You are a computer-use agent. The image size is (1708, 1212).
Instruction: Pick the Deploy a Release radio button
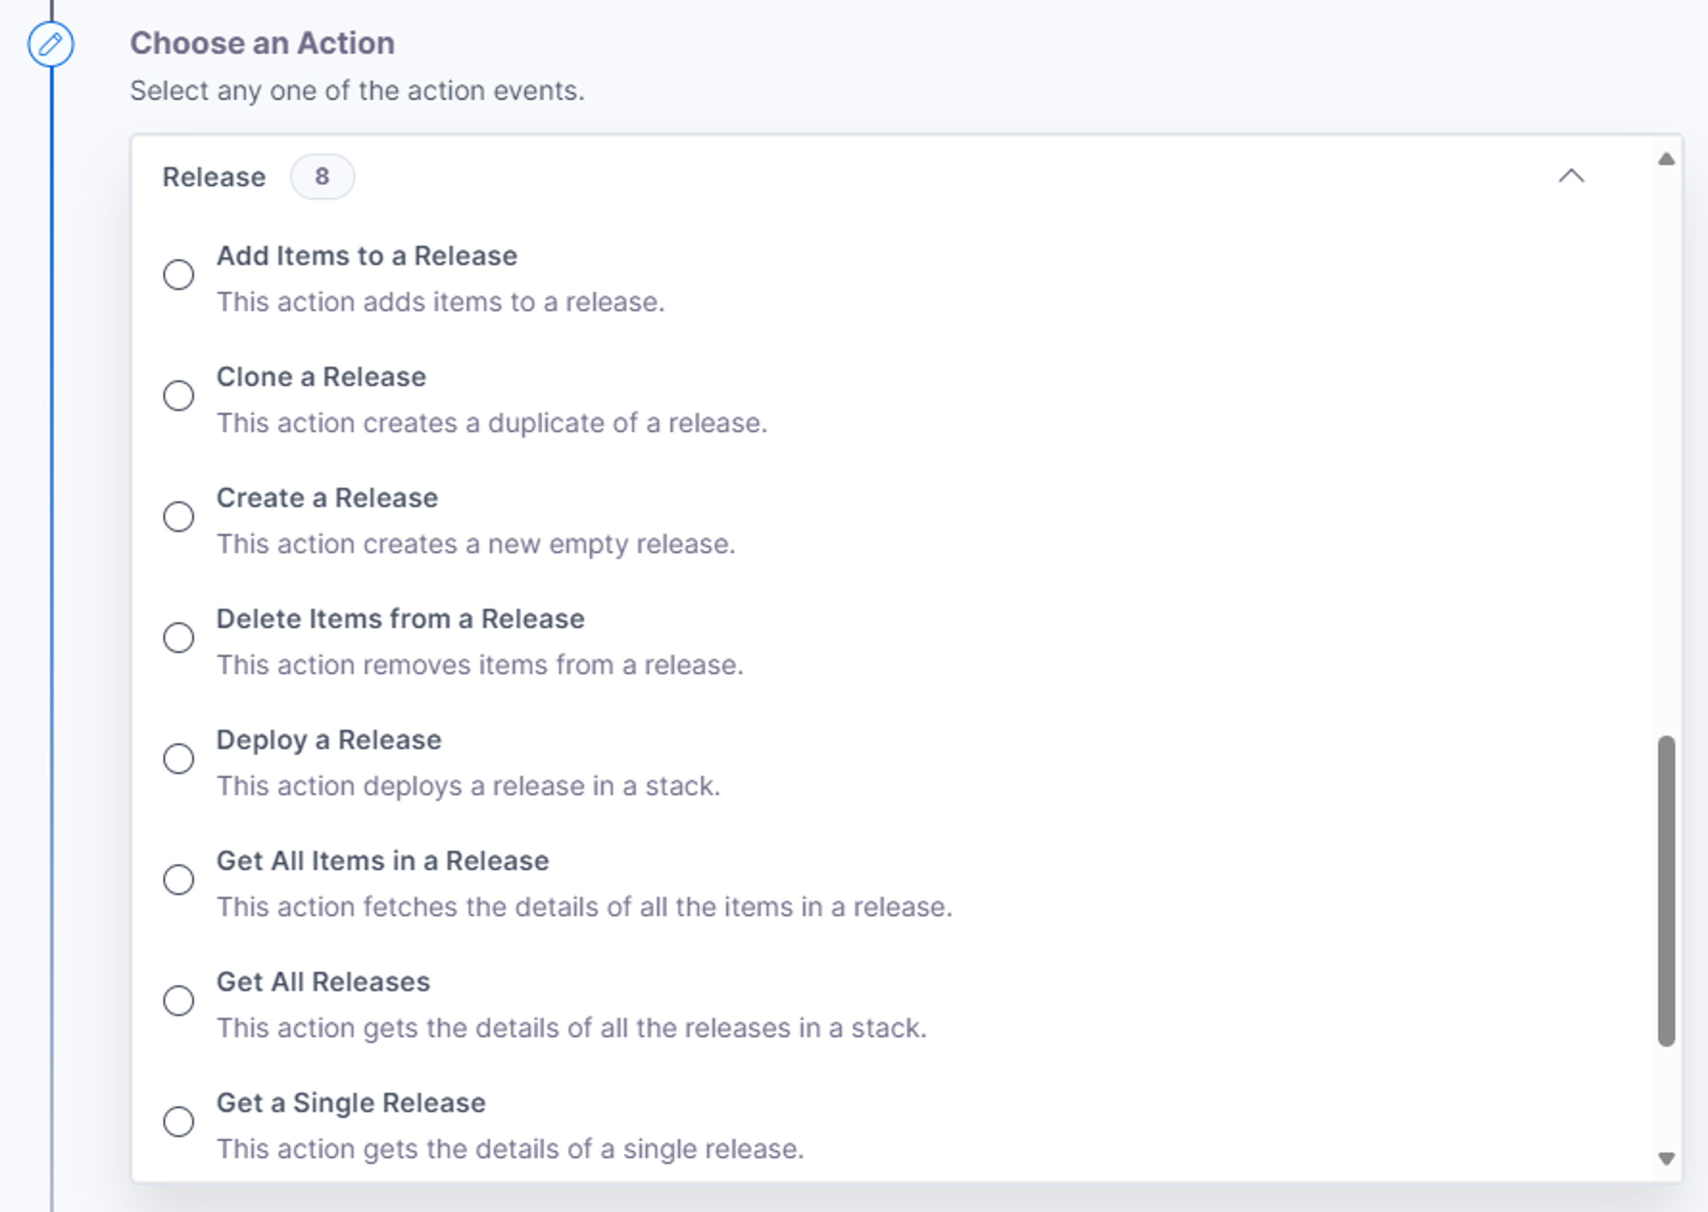pos(178,758)
